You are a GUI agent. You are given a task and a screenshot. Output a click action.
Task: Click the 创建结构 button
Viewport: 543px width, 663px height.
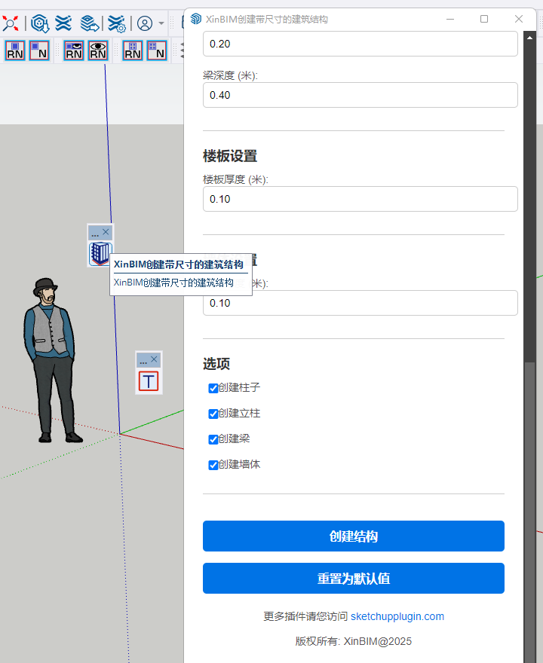coord(353,536)
